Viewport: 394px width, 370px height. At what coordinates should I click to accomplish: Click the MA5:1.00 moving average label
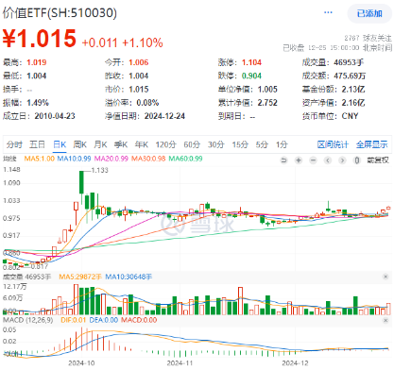coord(40,159)
